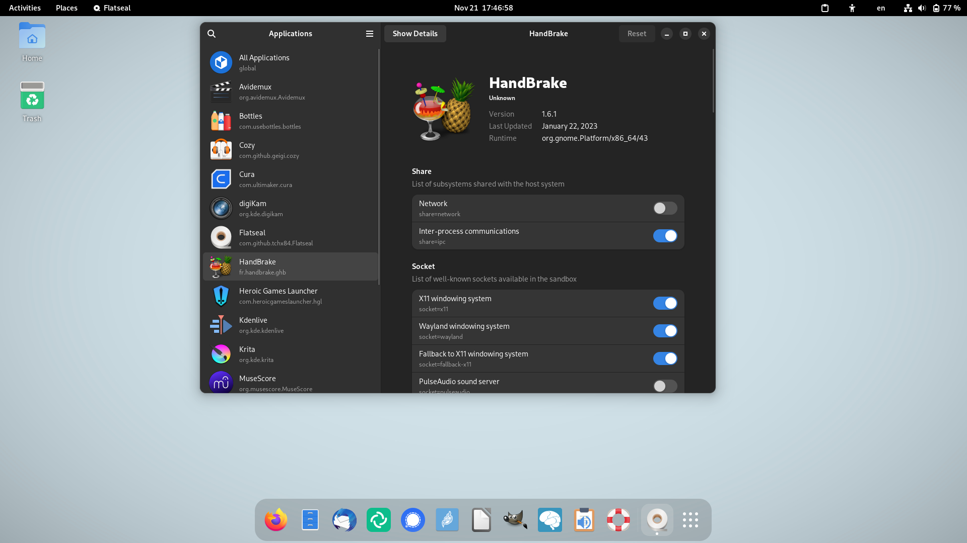Open the audio clipboard dock icon
The width and height of the screenshot is (967, 543).
584,520
